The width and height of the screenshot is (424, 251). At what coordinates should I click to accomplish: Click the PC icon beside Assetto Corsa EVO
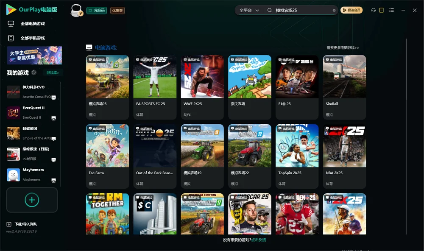[53, 98]
